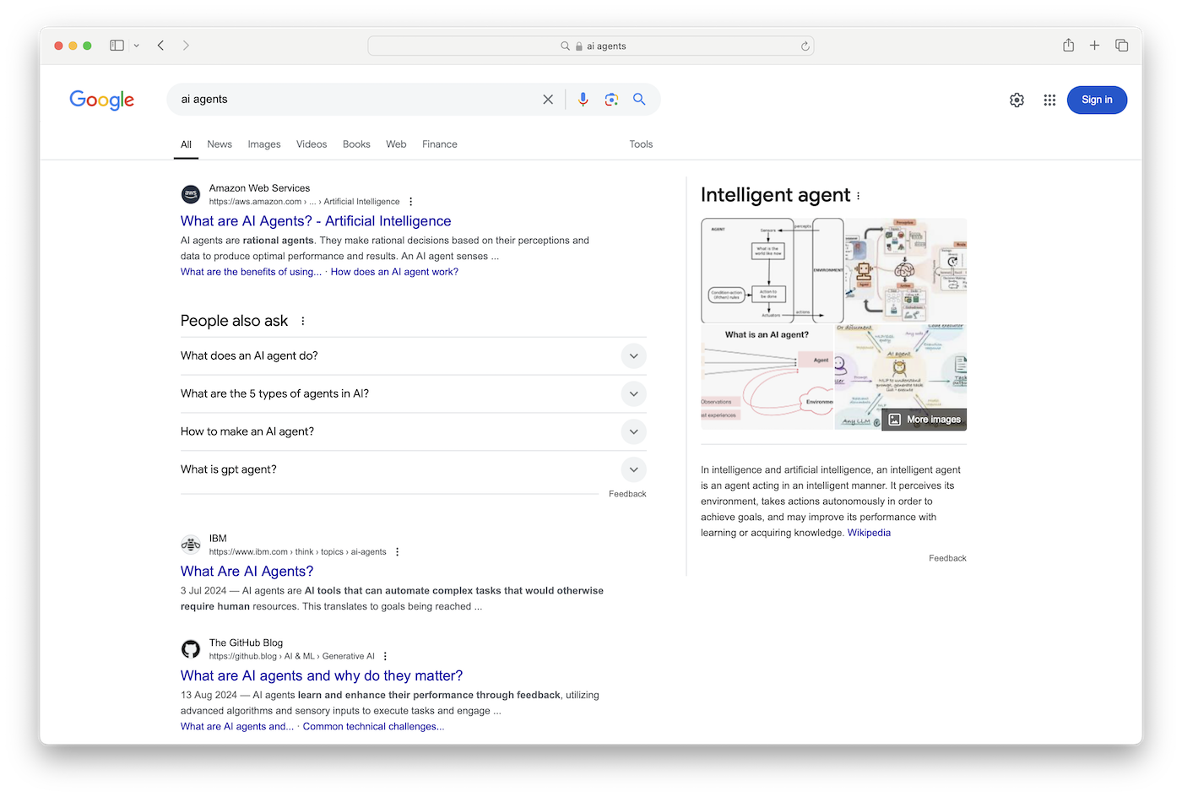Open "How does an AI agent work?" sitelink
Image resolution: width=1182 pixels, height=797 pixels.
click(394, 272)
